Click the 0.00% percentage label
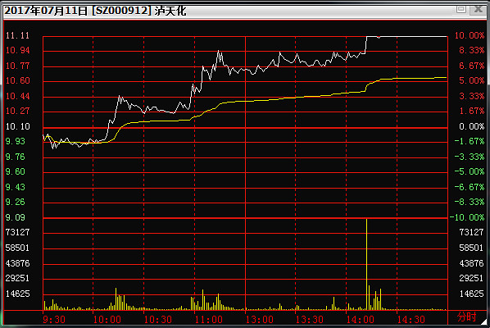 click(471, 126)
